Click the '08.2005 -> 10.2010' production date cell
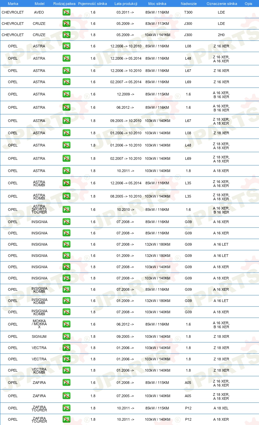Screen dimensions: 259x425 coord(126,196)
